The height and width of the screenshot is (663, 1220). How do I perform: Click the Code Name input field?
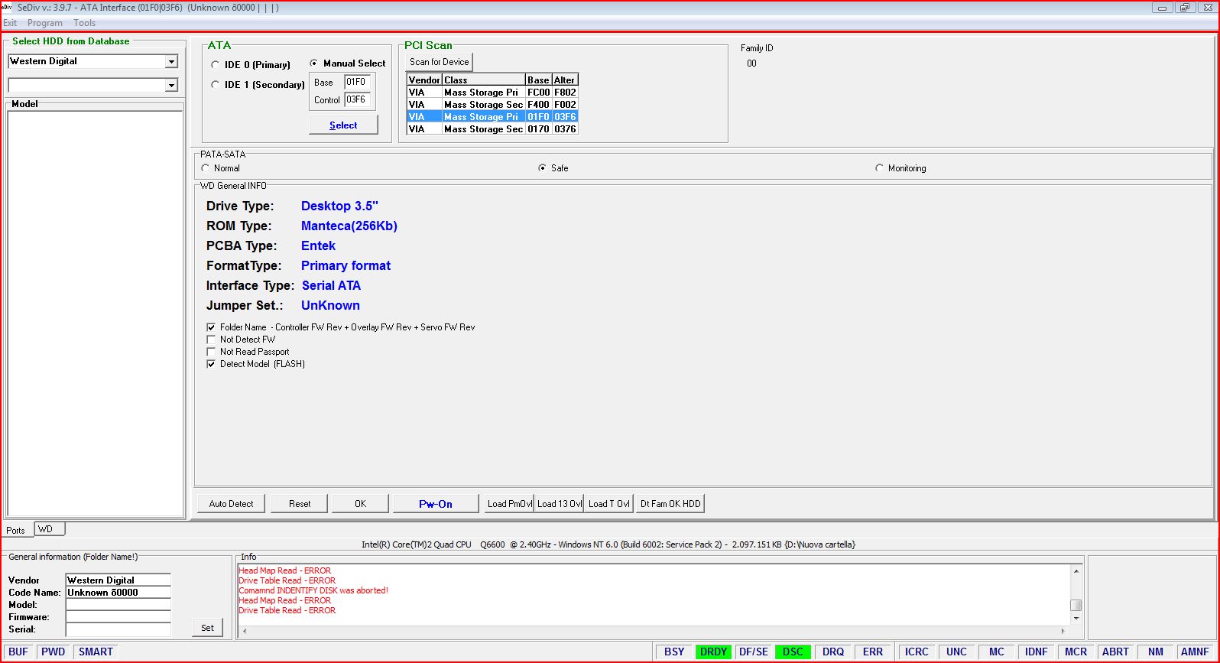(118, 593)
